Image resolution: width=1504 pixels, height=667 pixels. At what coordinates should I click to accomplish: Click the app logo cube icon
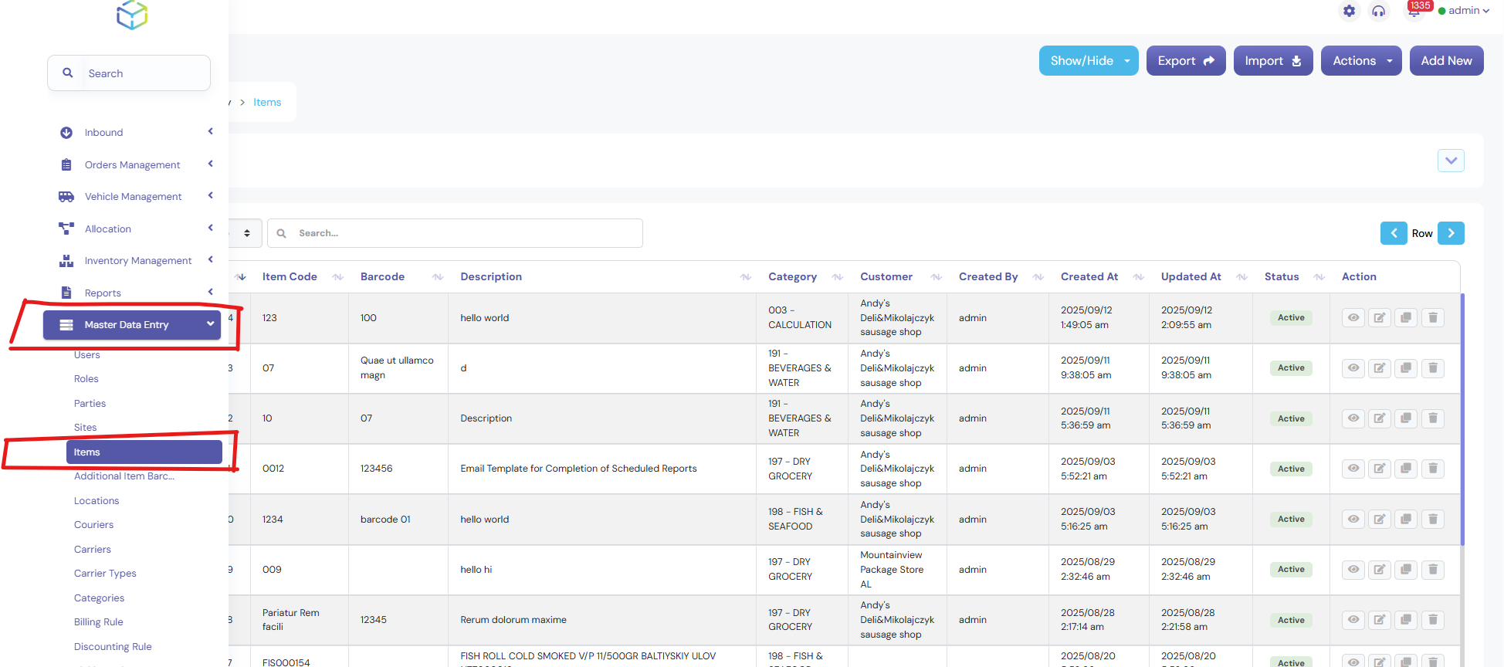point(132,15)
